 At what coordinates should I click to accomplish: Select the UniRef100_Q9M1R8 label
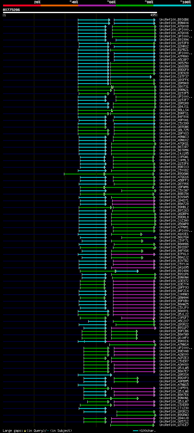[x=174, y=103]
